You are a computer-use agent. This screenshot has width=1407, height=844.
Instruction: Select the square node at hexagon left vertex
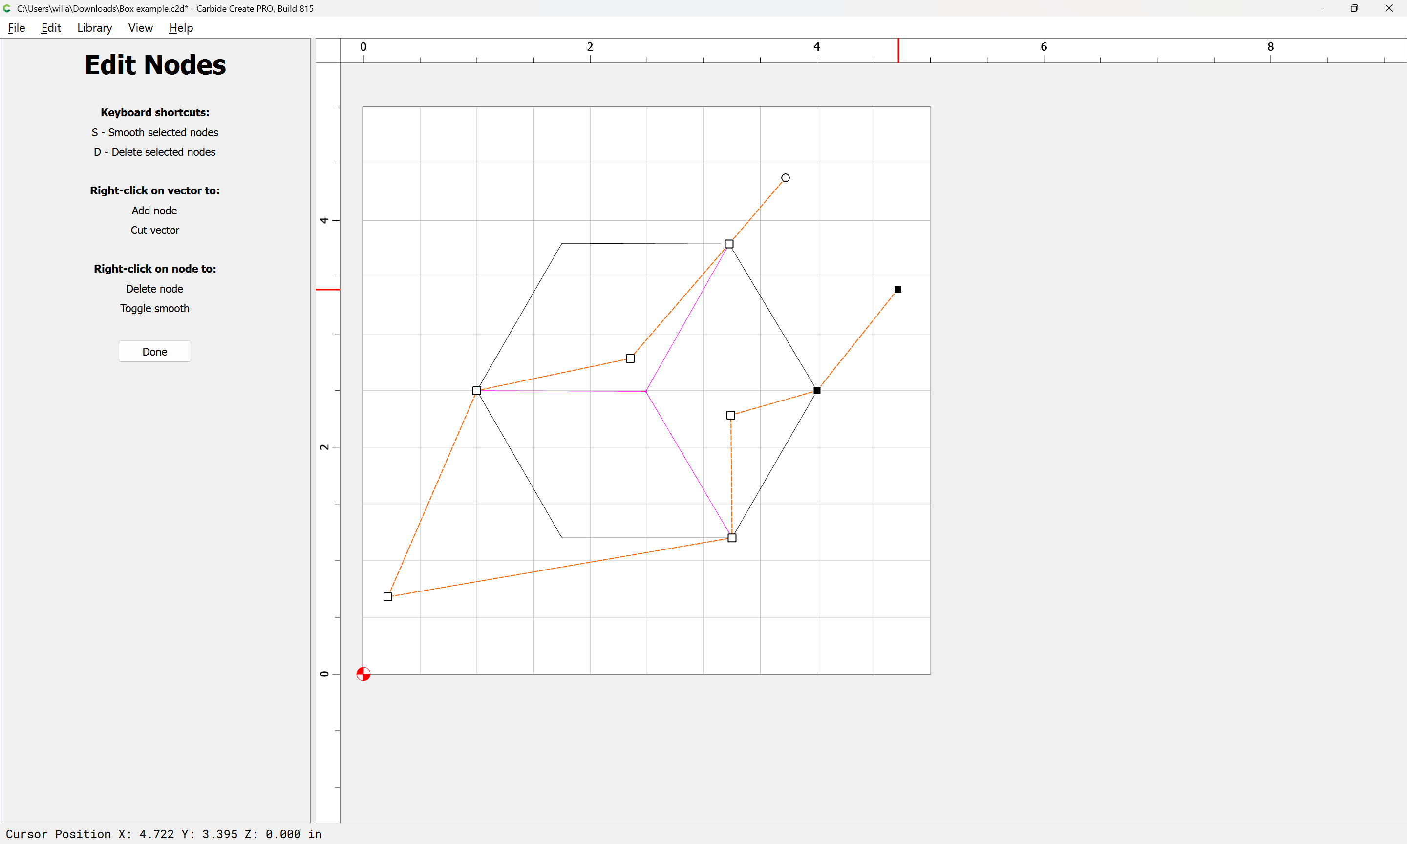point(477,391)
